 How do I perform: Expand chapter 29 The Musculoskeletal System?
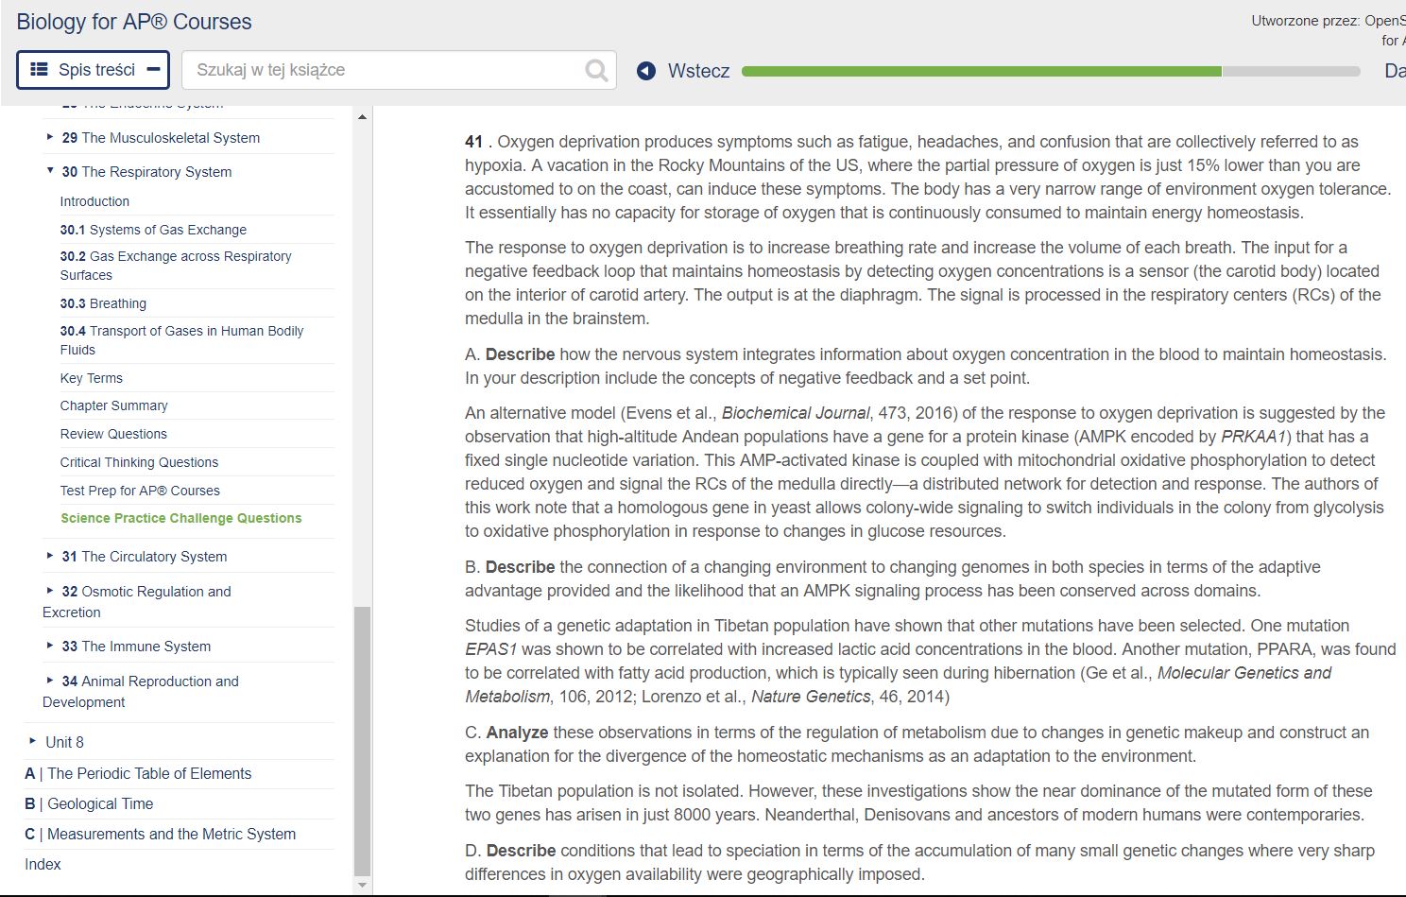pyautogui.click(x=50, y=137)
